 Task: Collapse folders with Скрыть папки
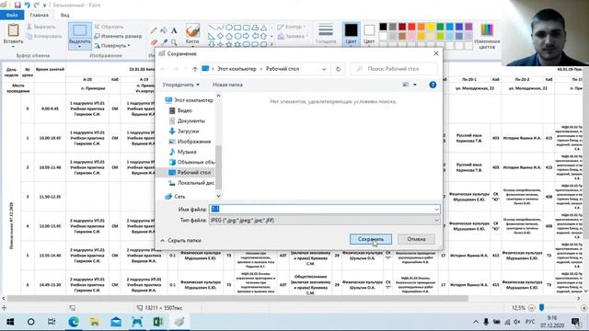coord(180,241)
